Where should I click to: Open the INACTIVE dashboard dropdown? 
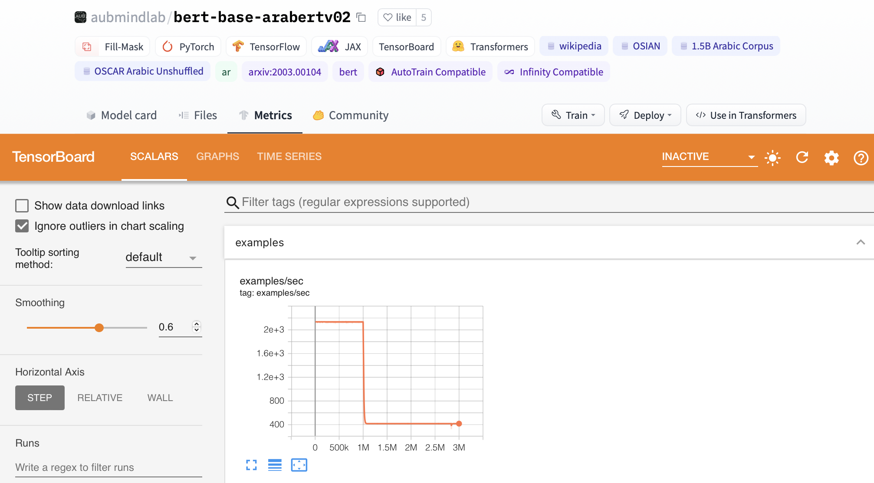(709, 157)
